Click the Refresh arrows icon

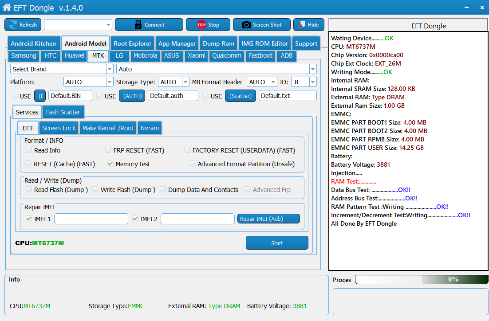click(13, 25)
